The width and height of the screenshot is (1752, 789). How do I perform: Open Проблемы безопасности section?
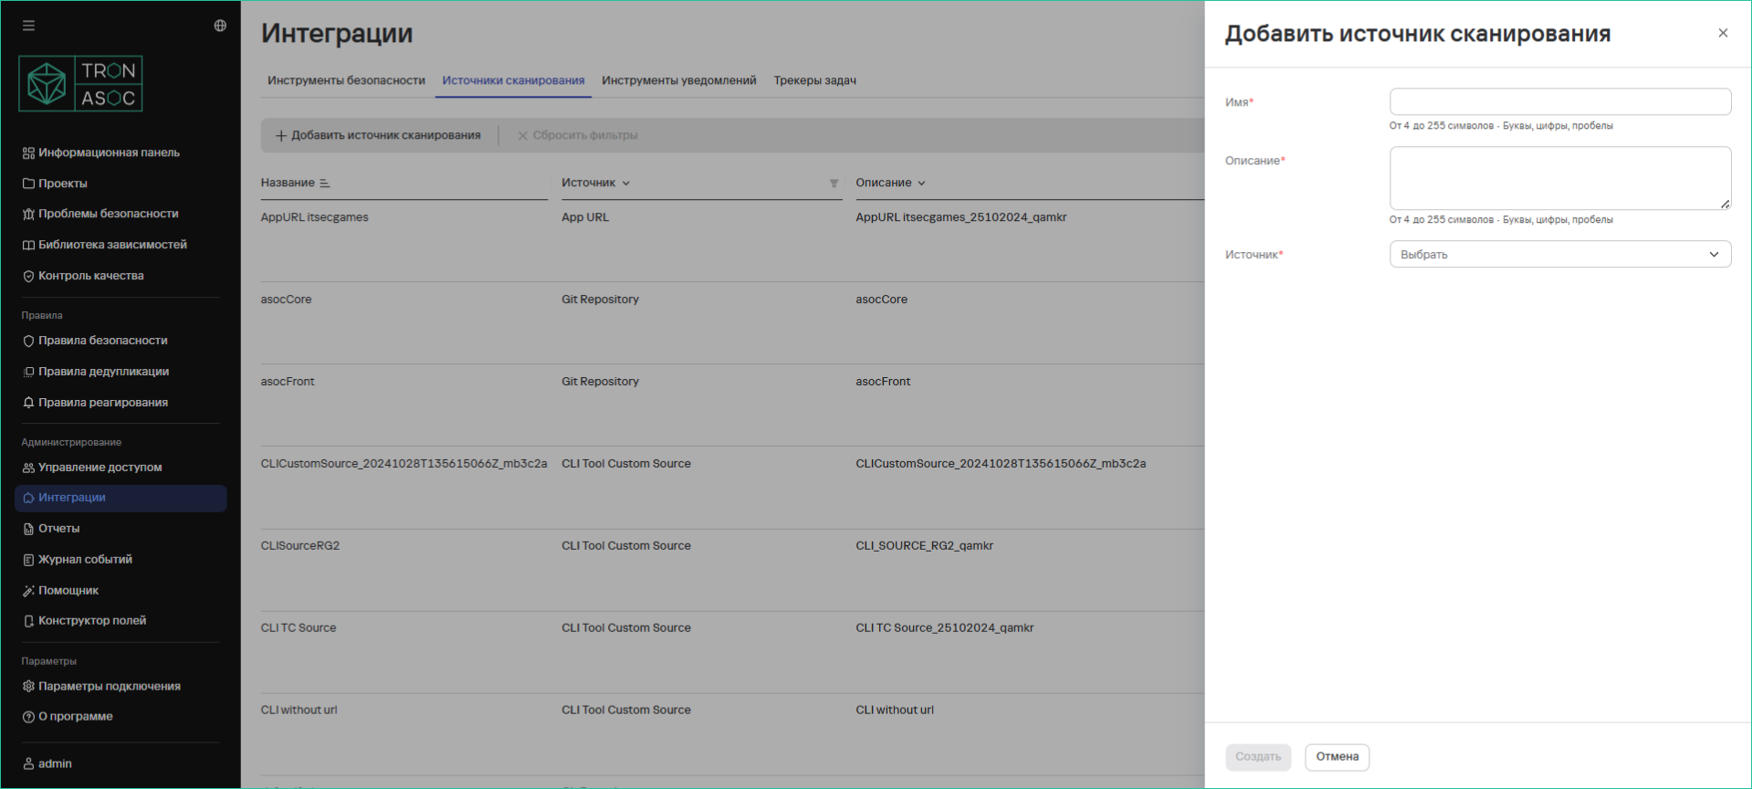point(108,214)
